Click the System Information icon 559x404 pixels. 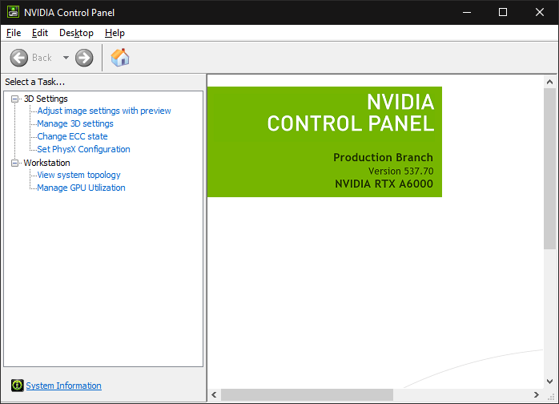point(17,386)
